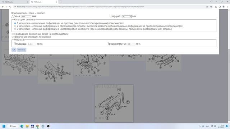Open Chrome three-dot menu
The width and height of the screenshot is (230, 129).
coord(227,6)
